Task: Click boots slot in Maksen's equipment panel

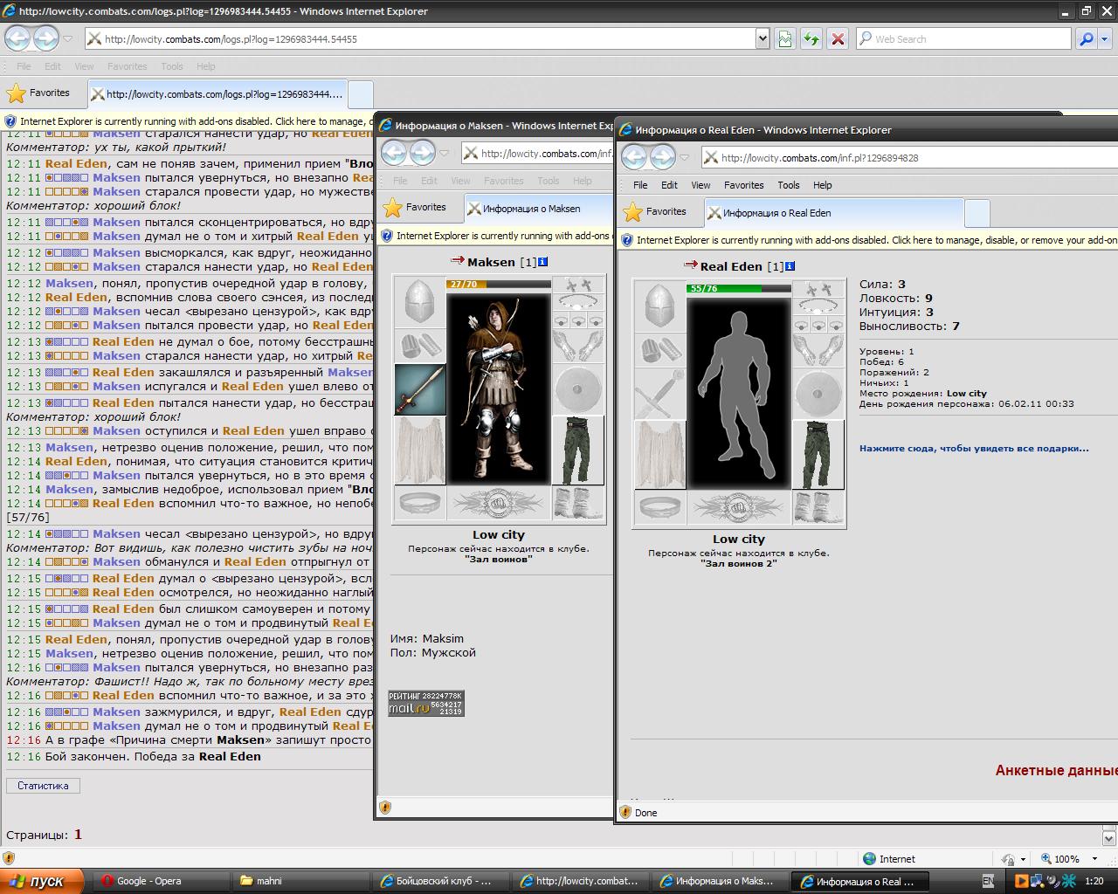Action: click(x=578, y=503)
